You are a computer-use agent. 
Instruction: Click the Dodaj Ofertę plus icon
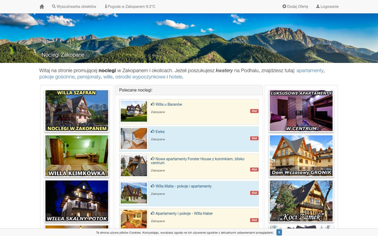tap(284, 6)
